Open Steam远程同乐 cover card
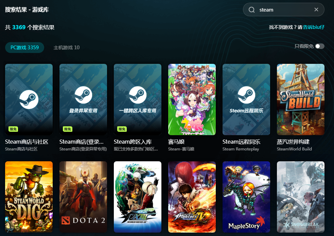Screen dimensions: 334x236 pyautogui.click(x=246, y=99)
